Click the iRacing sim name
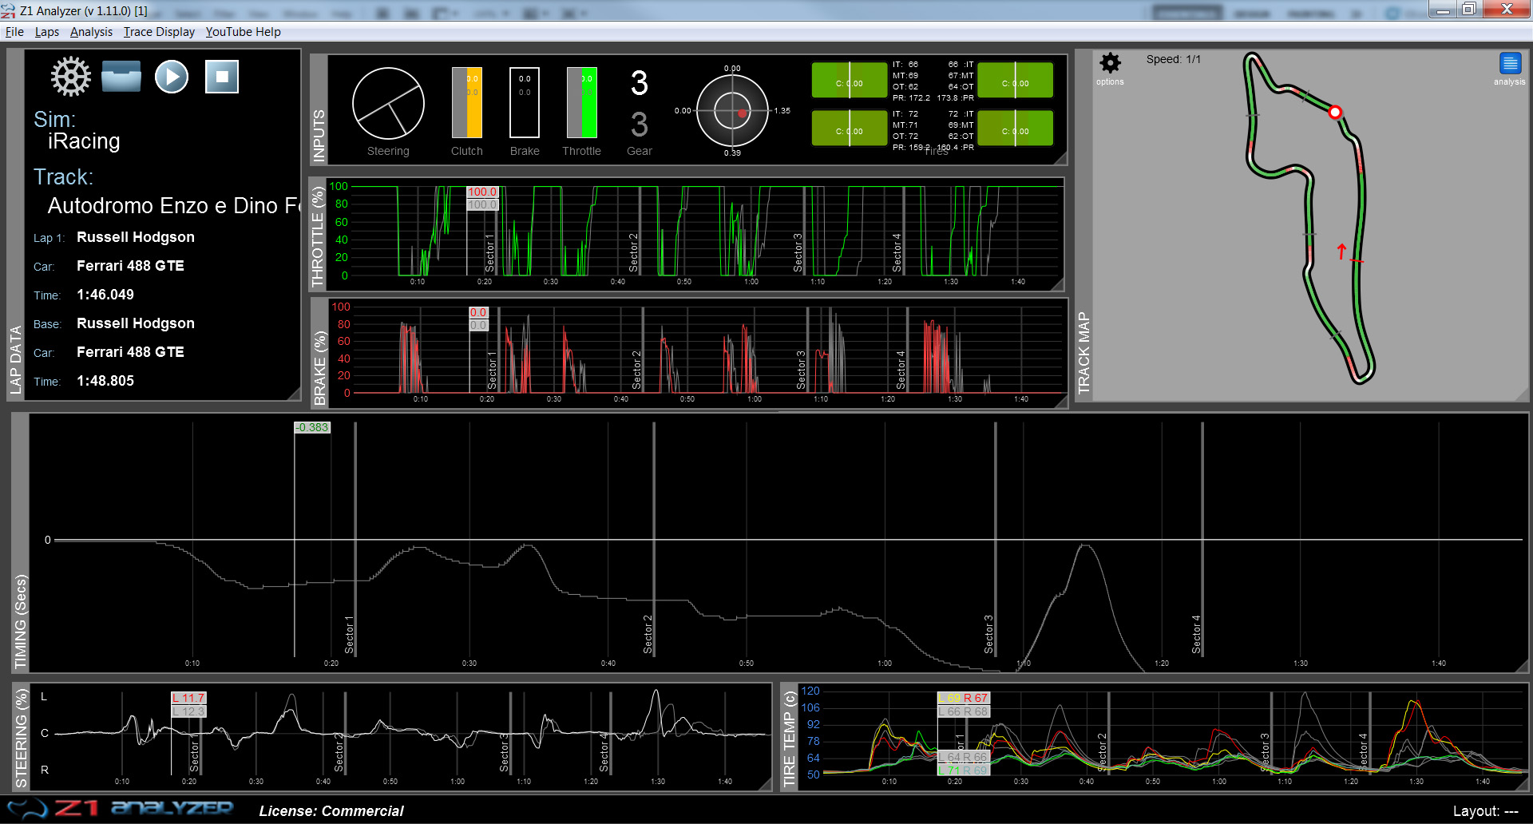 coord(84,141)
